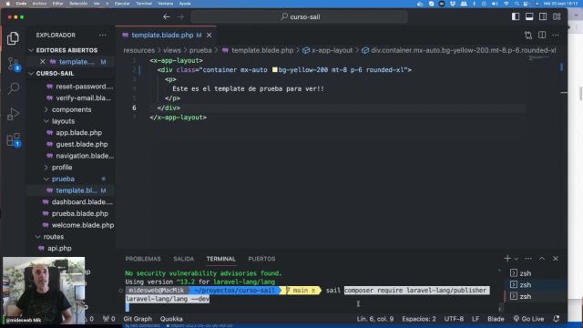Open prueba.blade.php in the explorer
This screenshot has width=583, height=328.
[x=79, y=213]
